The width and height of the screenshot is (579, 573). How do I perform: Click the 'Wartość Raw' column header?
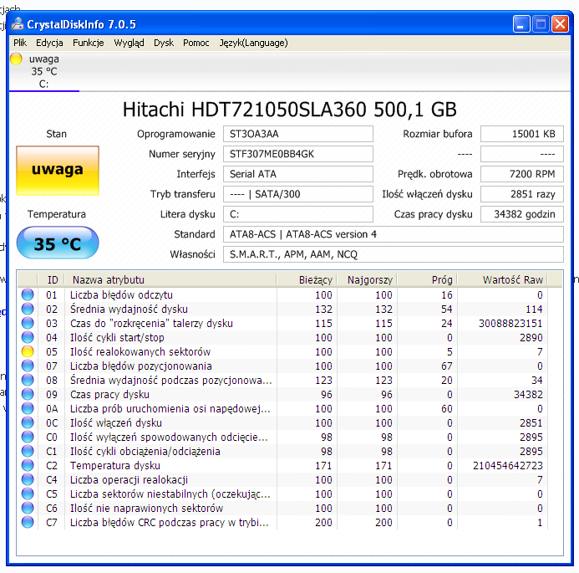503,280
